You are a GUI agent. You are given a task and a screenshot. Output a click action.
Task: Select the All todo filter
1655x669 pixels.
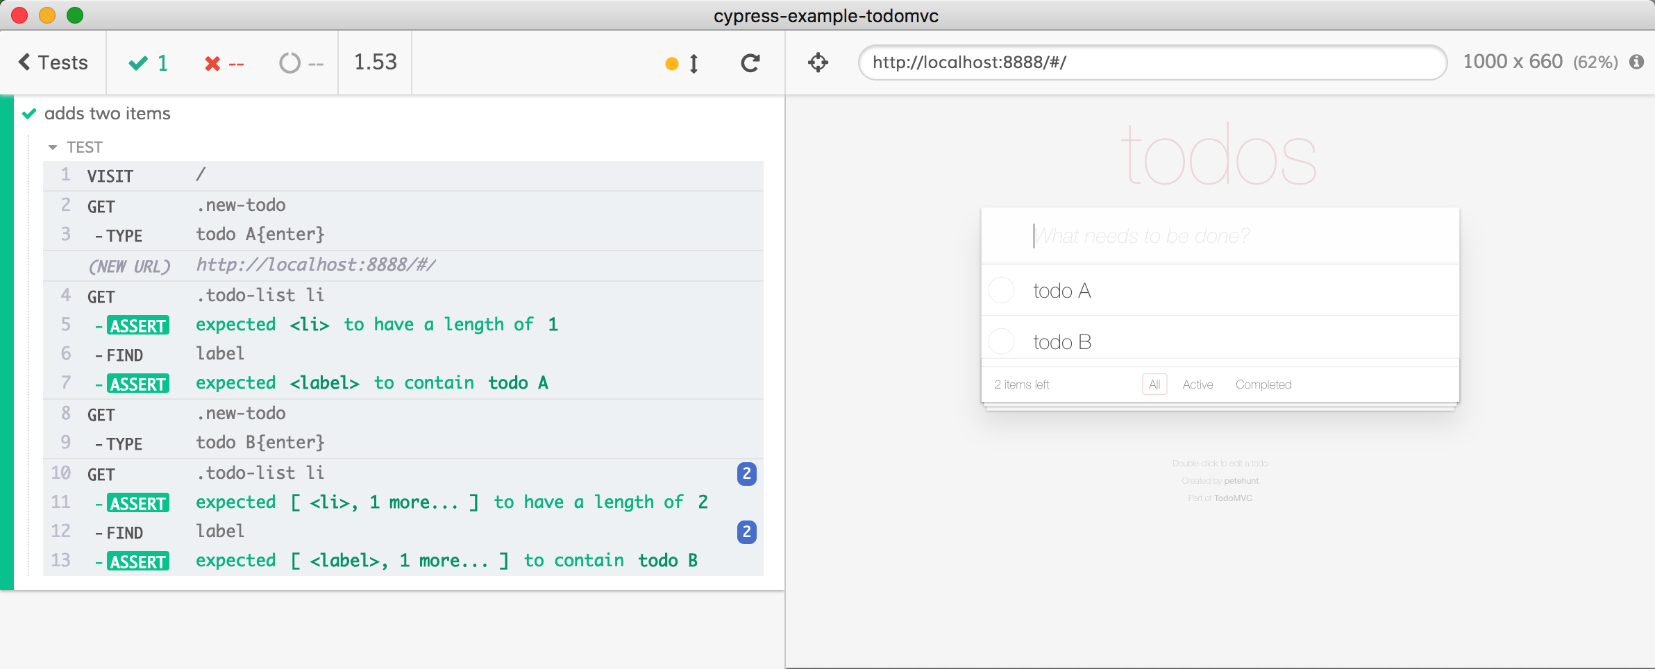(x=1154, y=384)
